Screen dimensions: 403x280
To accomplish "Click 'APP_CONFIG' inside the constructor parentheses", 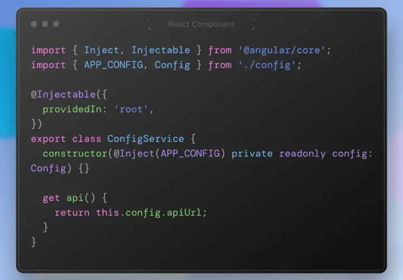I will (190, 154).
